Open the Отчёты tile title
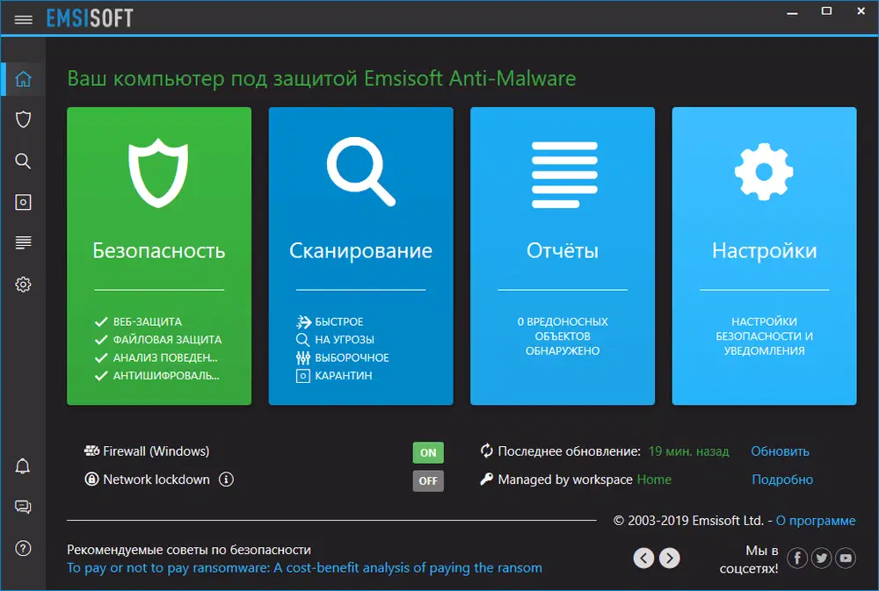This screenshot has height=591, width=879. pyautogui.click(x=563, y=250)
